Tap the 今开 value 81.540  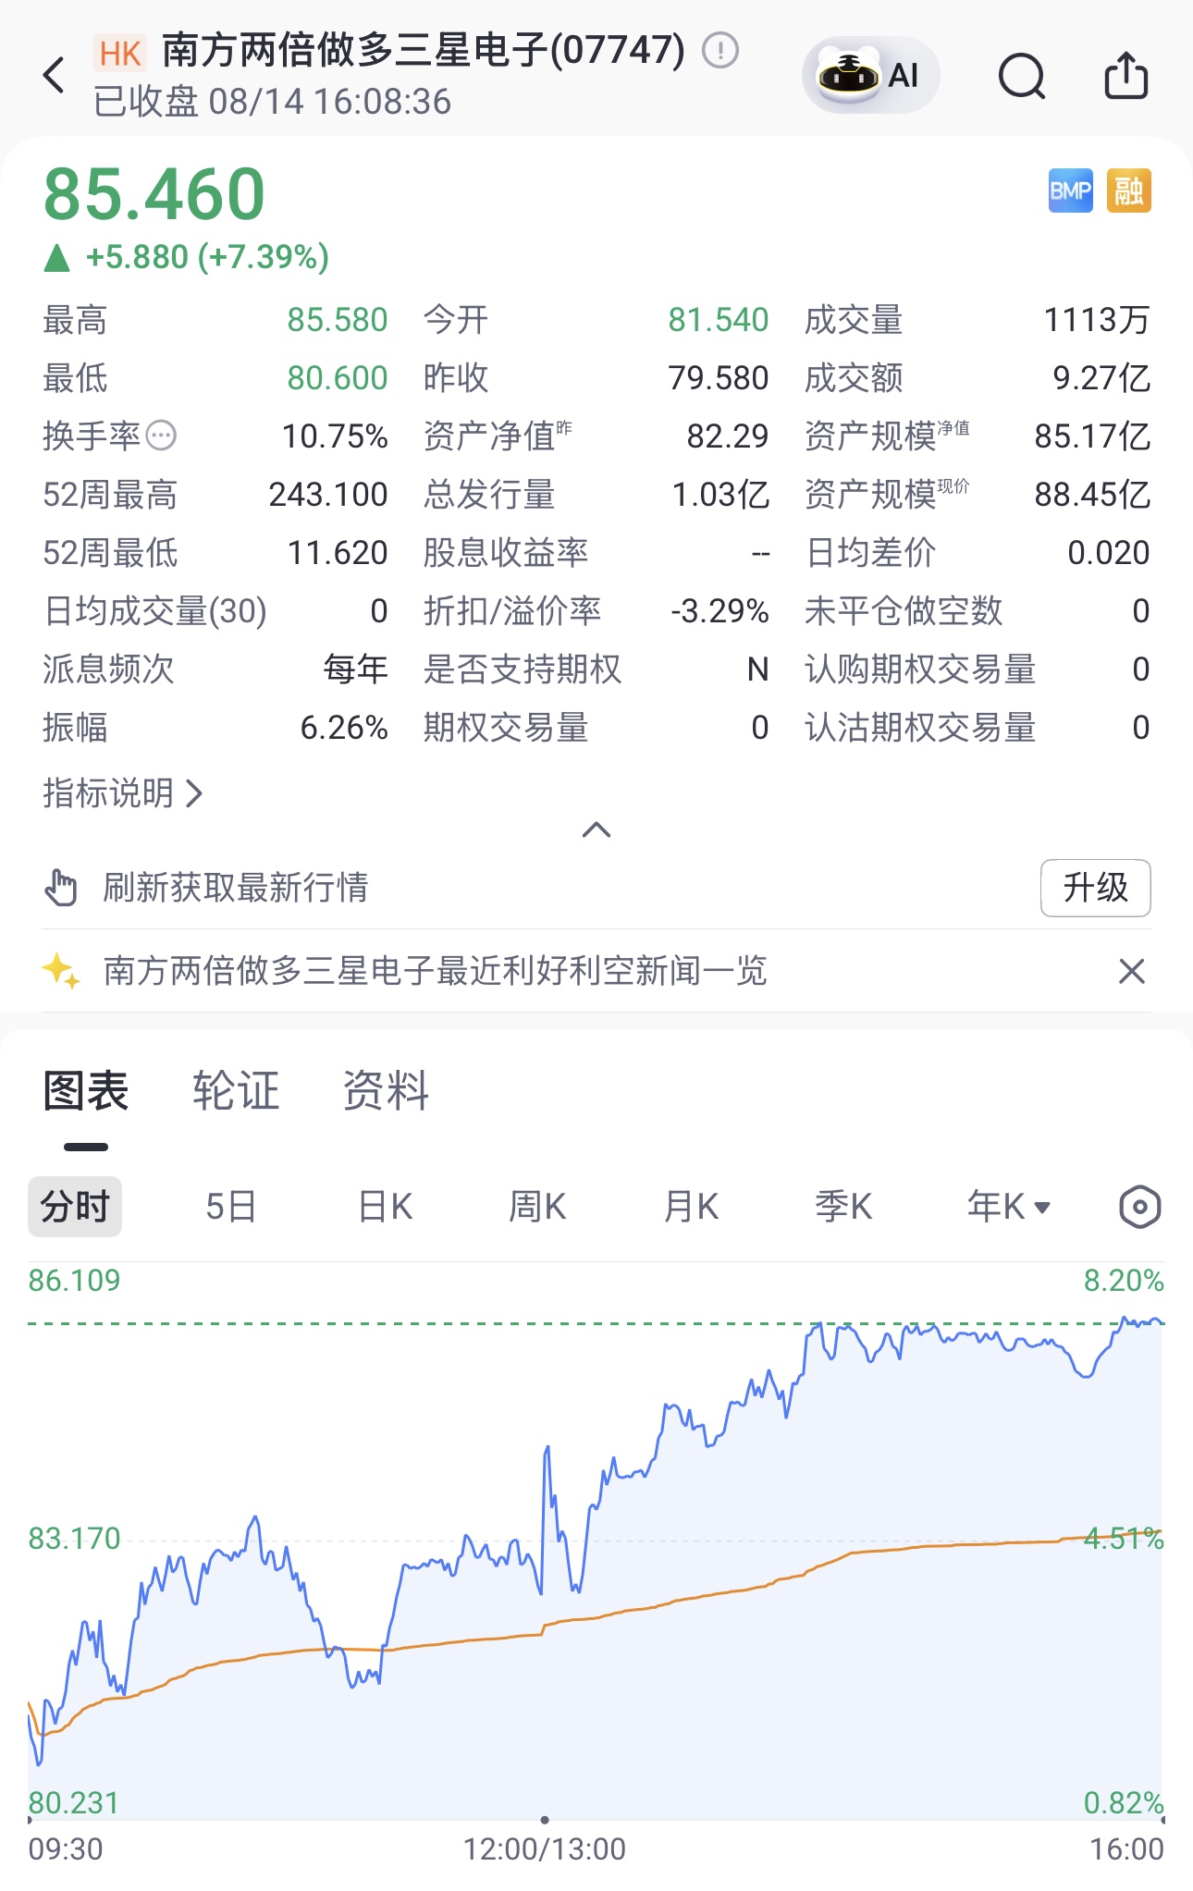coord(719,320)
